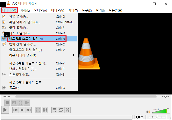This screenshot has width=172, height=120.
Task: Toggle 재생목록의 끝에서 종료
Action: (x=39, y=82)
